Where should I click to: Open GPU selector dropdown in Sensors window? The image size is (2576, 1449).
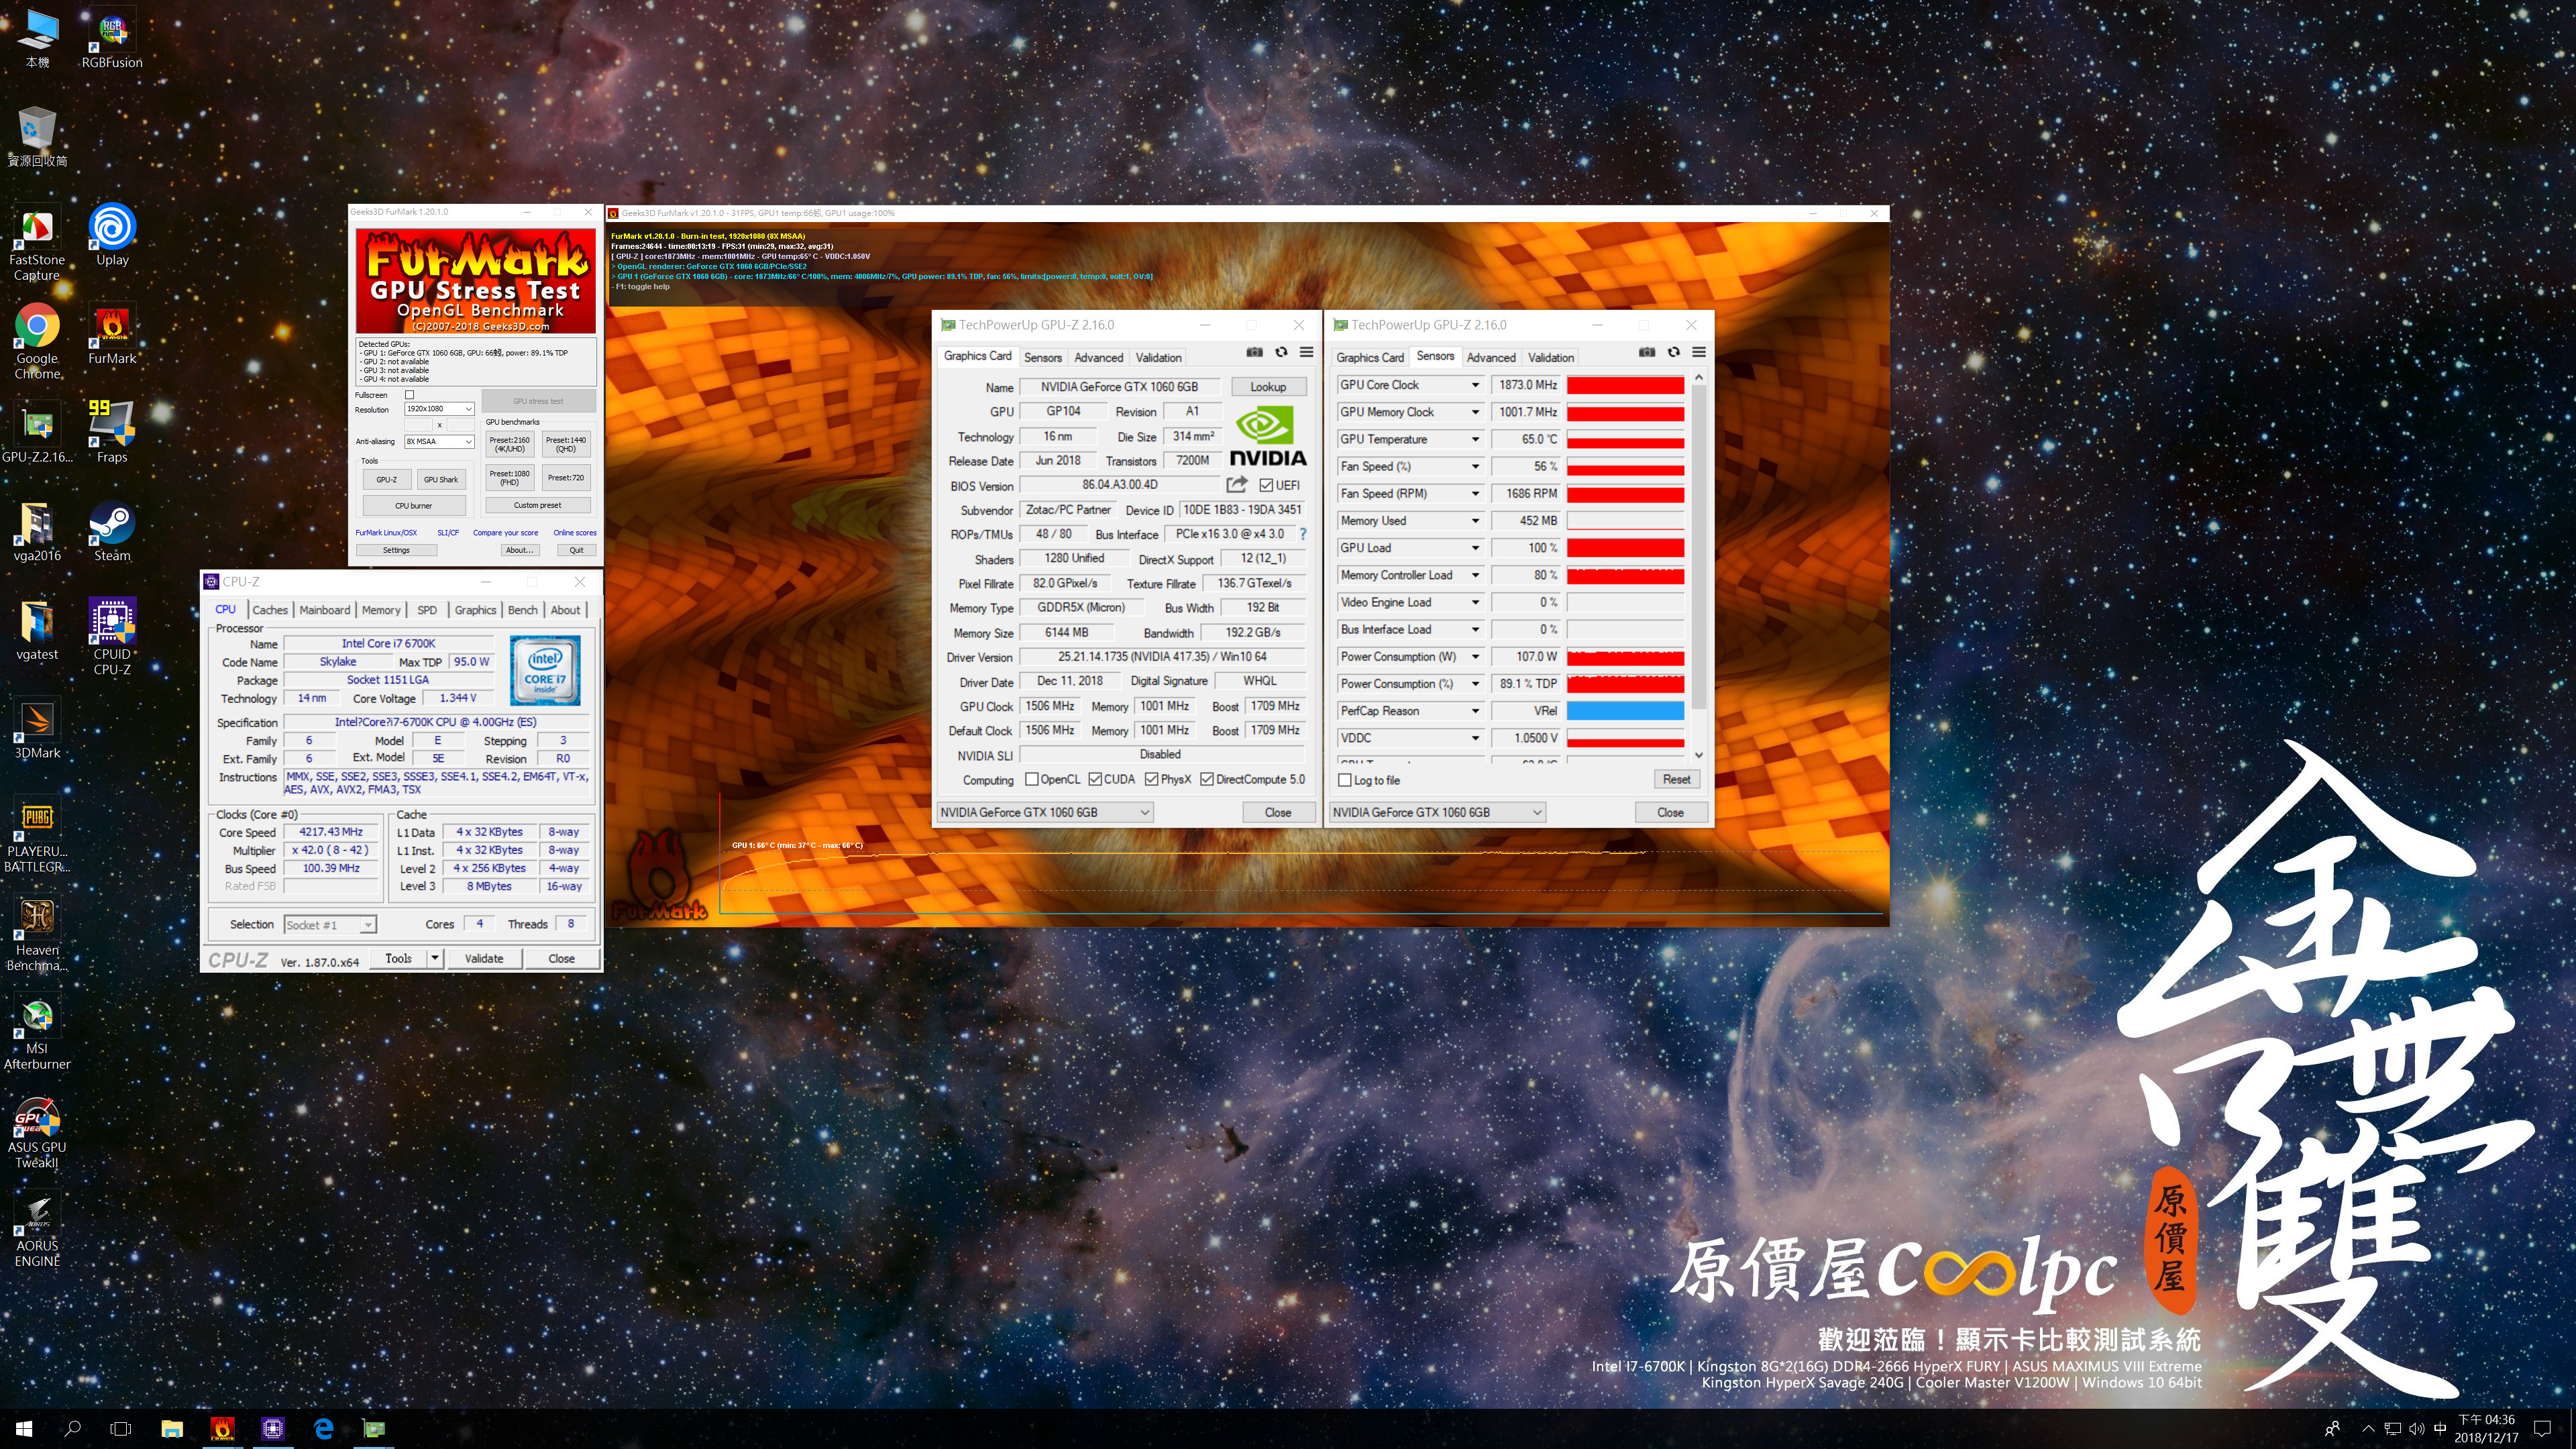tap(1437, 812)
